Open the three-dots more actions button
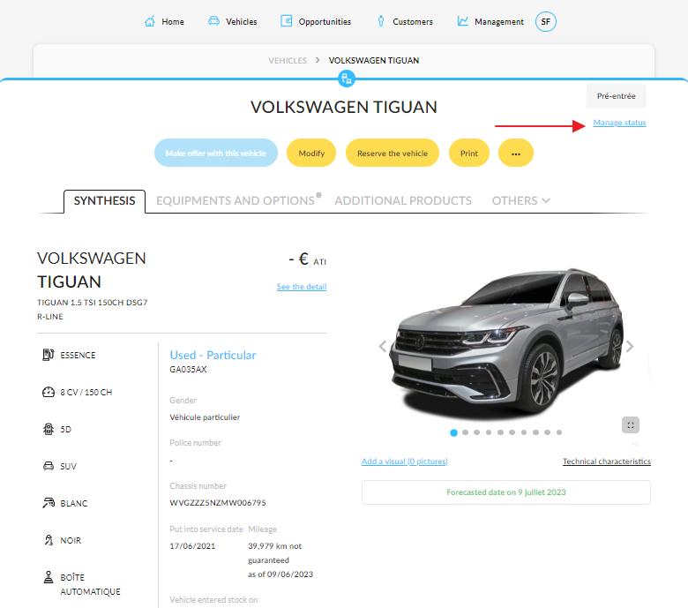Viewport: 688px width, 608px height. 516,154
